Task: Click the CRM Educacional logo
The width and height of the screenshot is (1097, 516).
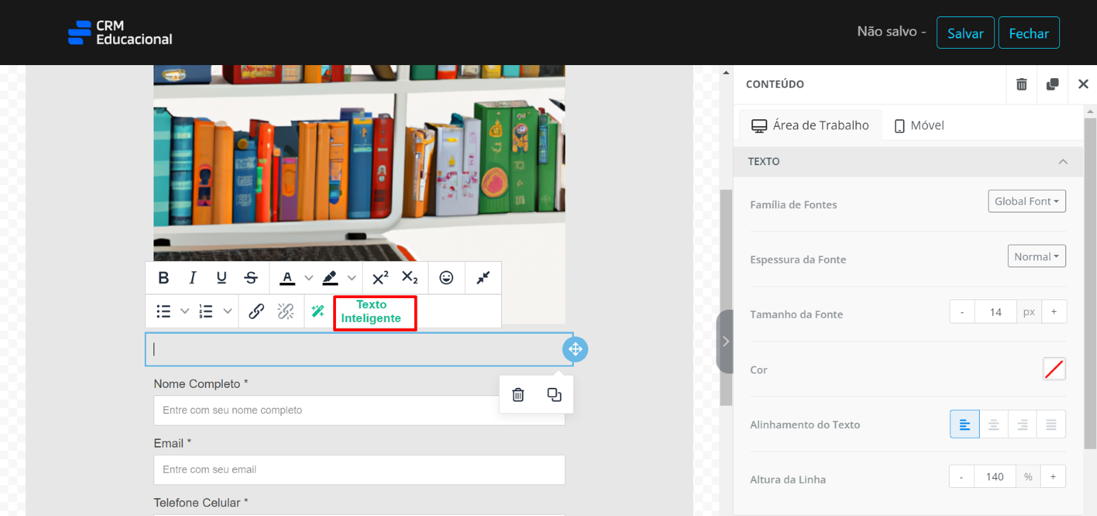Action: point(121,32)
